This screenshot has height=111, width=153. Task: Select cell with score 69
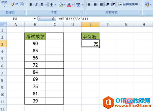click(35, 79)
